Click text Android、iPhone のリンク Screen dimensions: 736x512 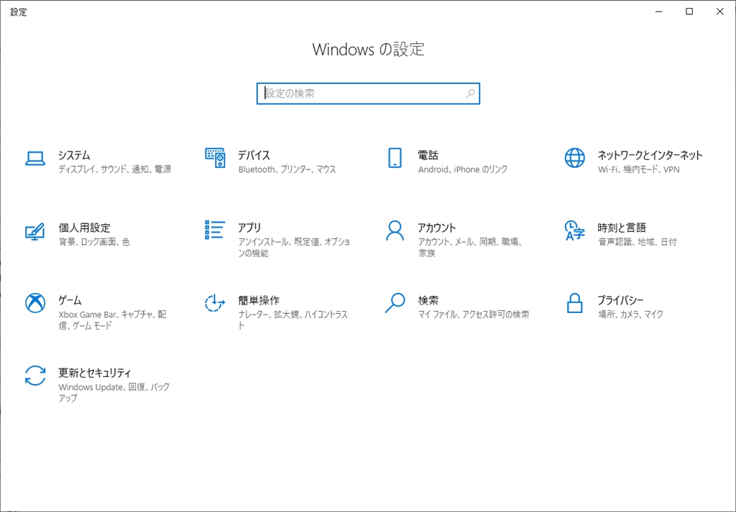click(463, 169)
